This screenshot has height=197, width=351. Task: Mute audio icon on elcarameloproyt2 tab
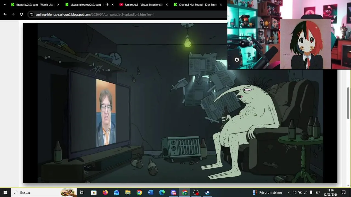[107, 5]
